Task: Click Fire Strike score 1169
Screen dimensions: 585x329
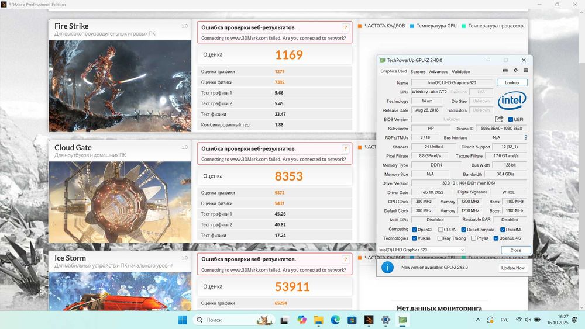Action: click(289, 55)
